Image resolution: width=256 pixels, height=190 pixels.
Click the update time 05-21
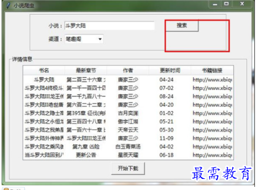pos(166,122)
